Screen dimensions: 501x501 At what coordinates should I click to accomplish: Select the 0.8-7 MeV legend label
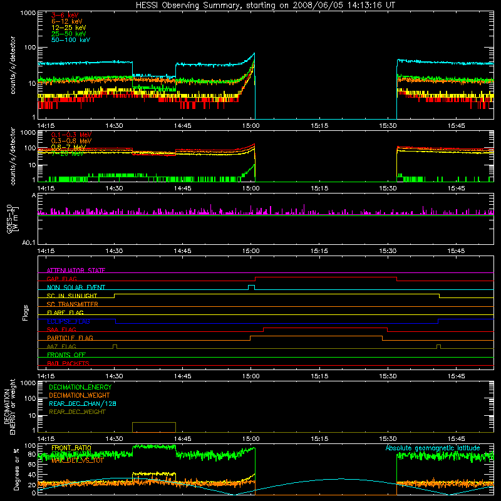tap(68, 147)
